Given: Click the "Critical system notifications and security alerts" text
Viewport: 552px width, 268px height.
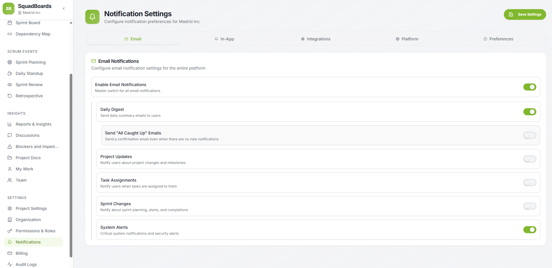Looking at the screenshot, I should [x=139, y=234].
